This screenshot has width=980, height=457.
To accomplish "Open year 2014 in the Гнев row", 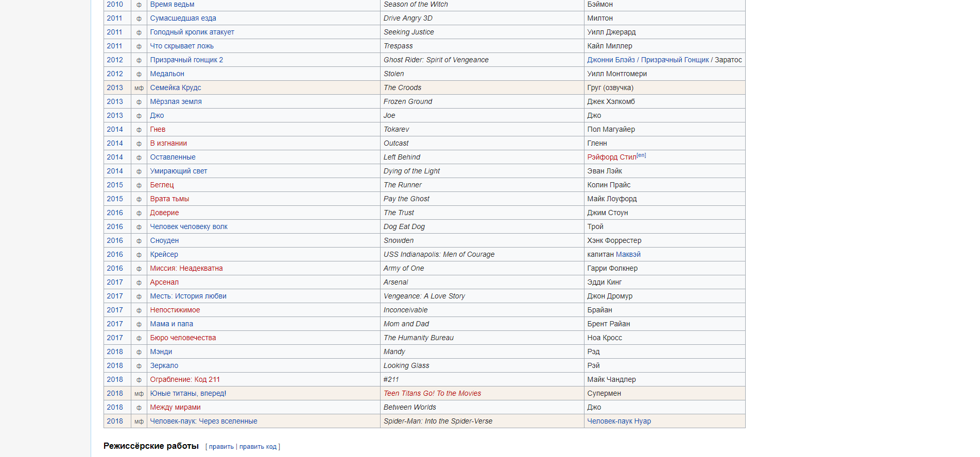I will pyautogui.click(x=115, y=129).
